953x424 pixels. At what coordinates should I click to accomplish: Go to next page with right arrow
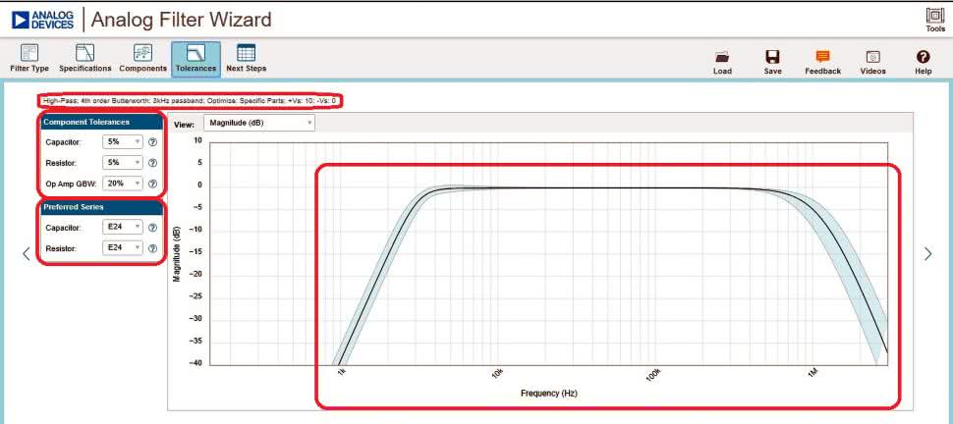pos(928,254)
